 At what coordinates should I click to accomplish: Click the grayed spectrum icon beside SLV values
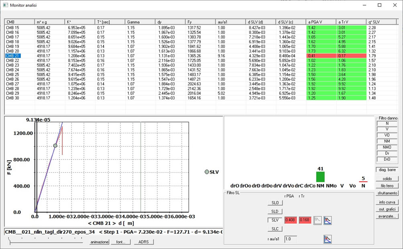click(318, 220)
